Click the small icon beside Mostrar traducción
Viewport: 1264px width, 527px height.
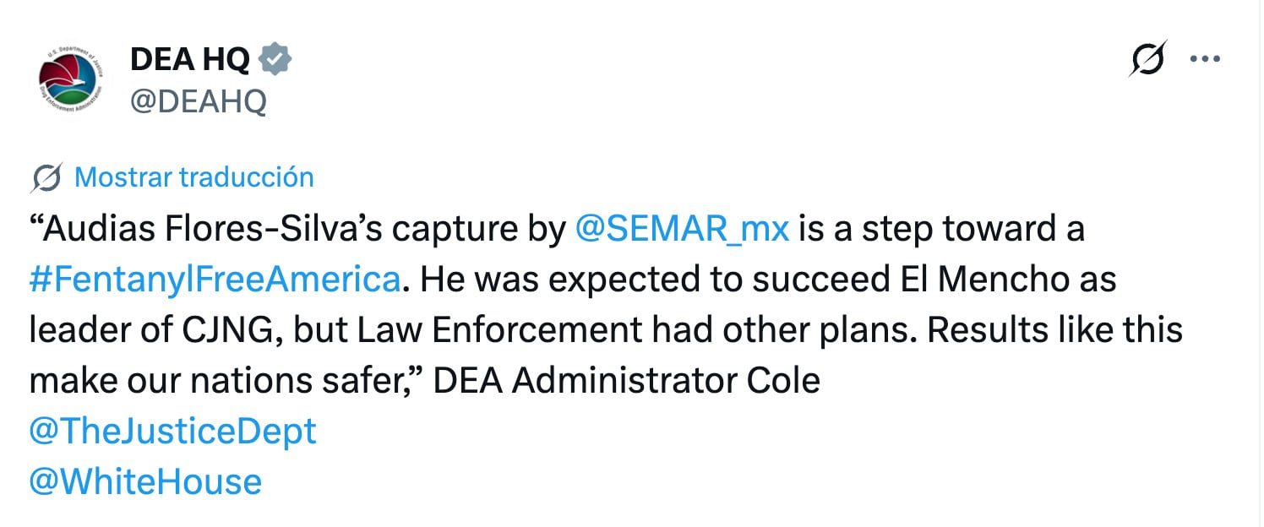(46, 178)
